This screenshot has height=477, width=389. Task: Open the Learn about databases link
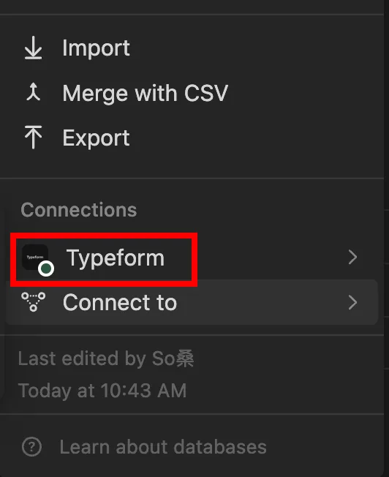point(163,447)
